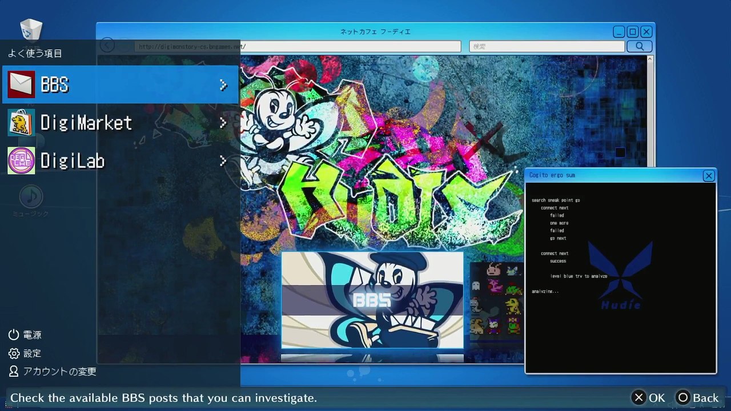Click the "search sneak point go" terminal line
731x411 pixels.
556,200
